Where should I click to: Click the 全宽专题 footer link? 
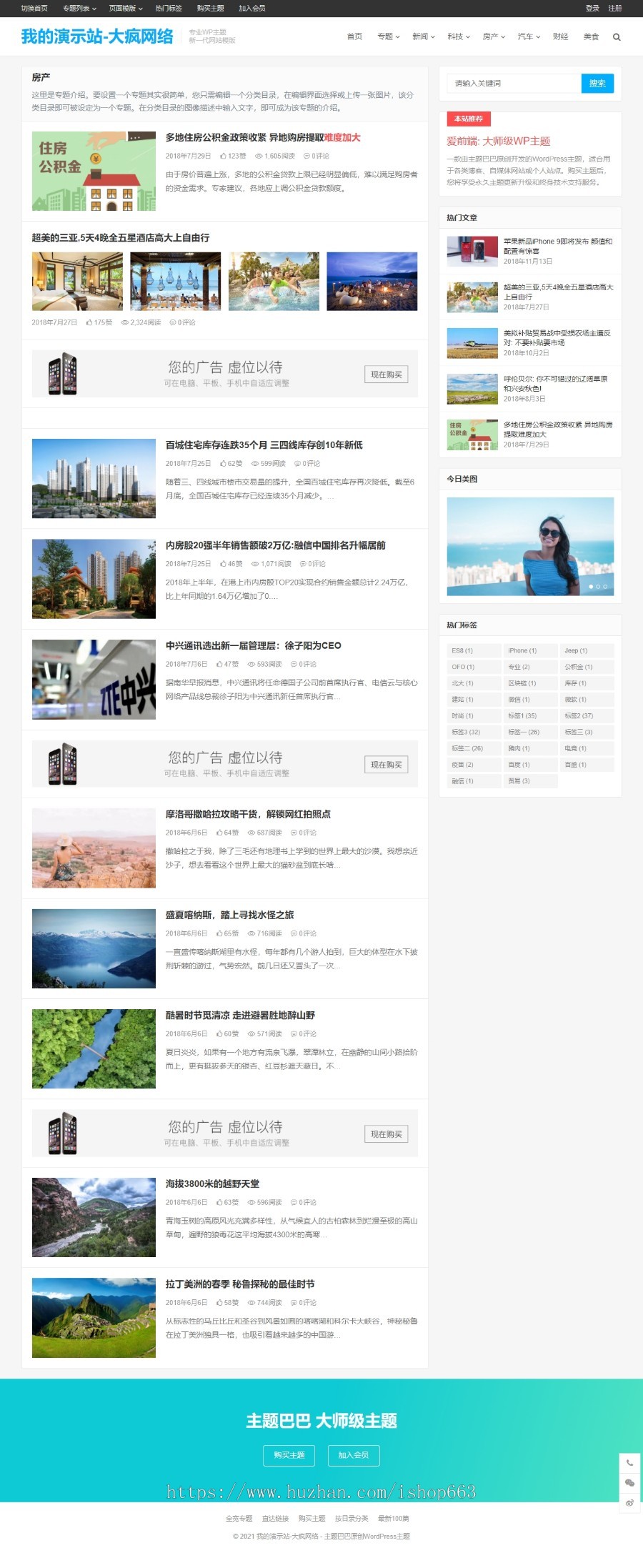pos(239,1519)
